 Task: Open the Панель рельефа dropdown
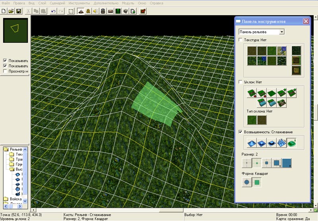pyautogui.click(x=281, y=32)
